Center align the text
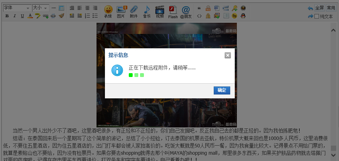 tap(87, 8)
